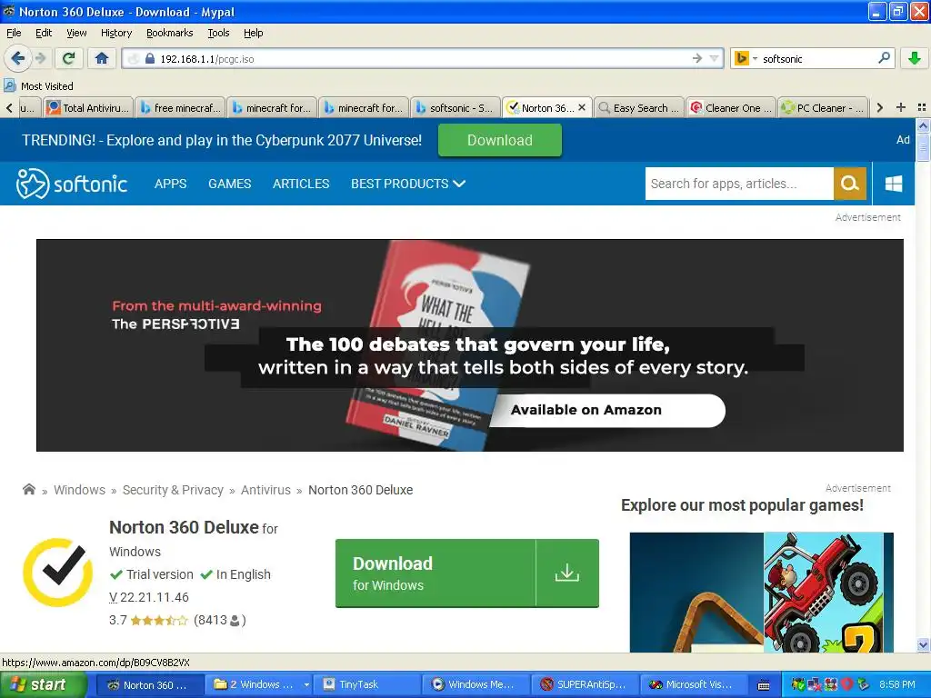Switch to the PC Cleaner tab
This screenshot has width=931, height=698.
click(823, 107)
